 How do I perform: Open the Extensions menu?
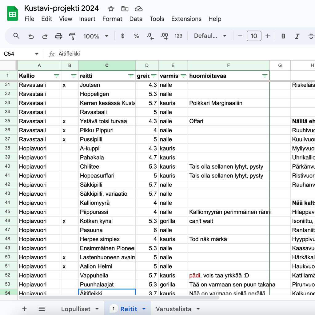(186, 19)
